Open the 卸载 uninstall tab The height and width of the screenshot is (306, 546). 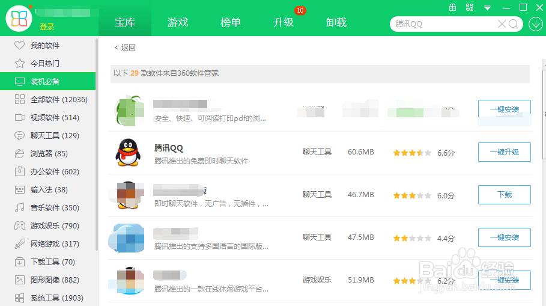click(336, 22)
